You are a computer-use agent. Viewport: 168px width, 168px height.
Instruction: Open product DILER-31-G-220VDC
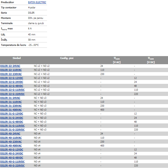(12, 130)
